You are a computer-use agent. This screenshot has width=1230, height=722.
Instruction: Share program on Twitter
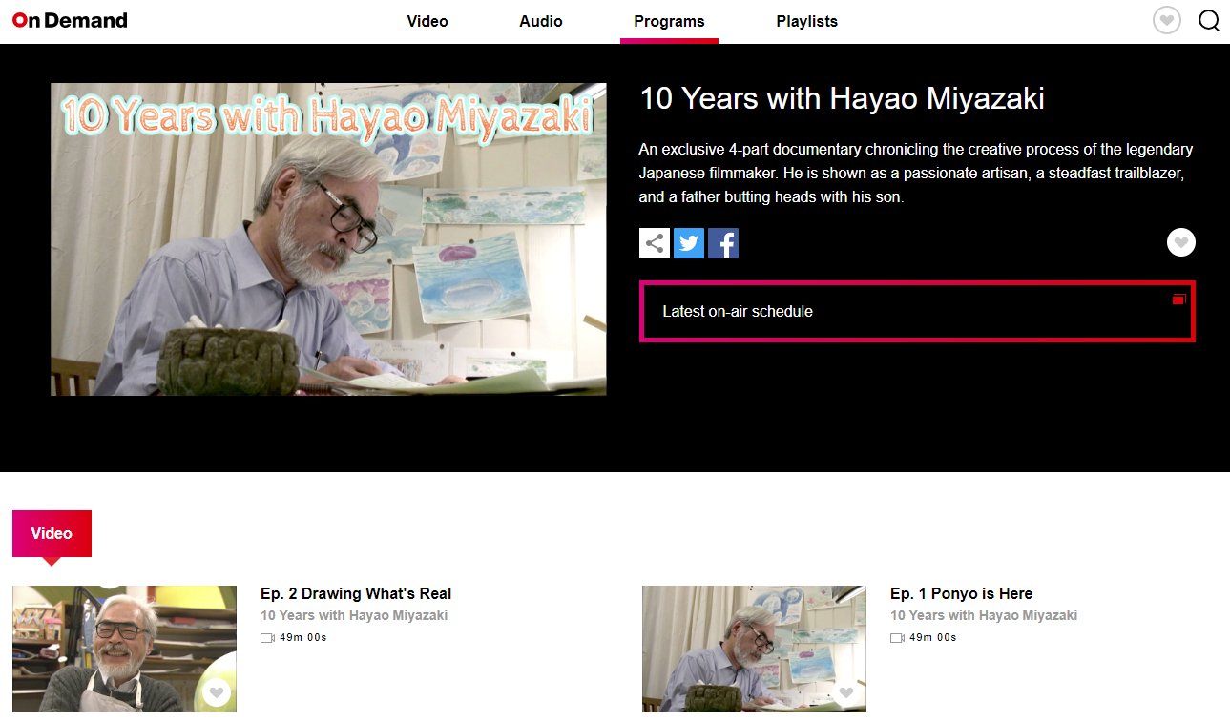(x=689, y=243)
